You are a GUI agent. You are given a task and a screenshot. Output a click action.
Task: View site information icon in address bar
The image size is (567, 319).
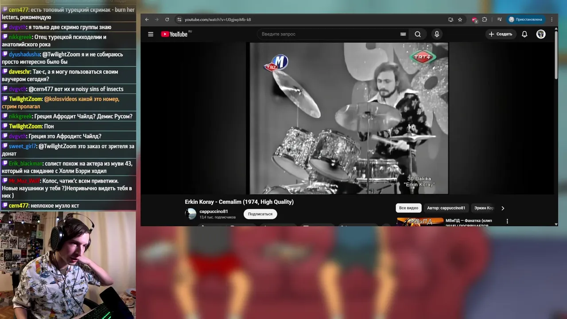pos(179,19)
